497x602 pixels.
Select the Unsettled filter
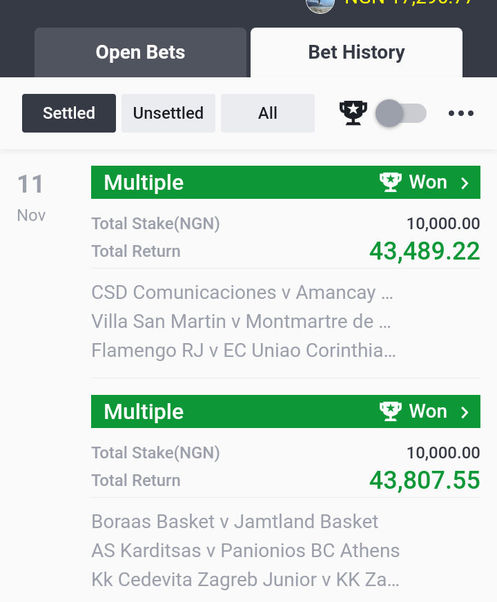168,113
